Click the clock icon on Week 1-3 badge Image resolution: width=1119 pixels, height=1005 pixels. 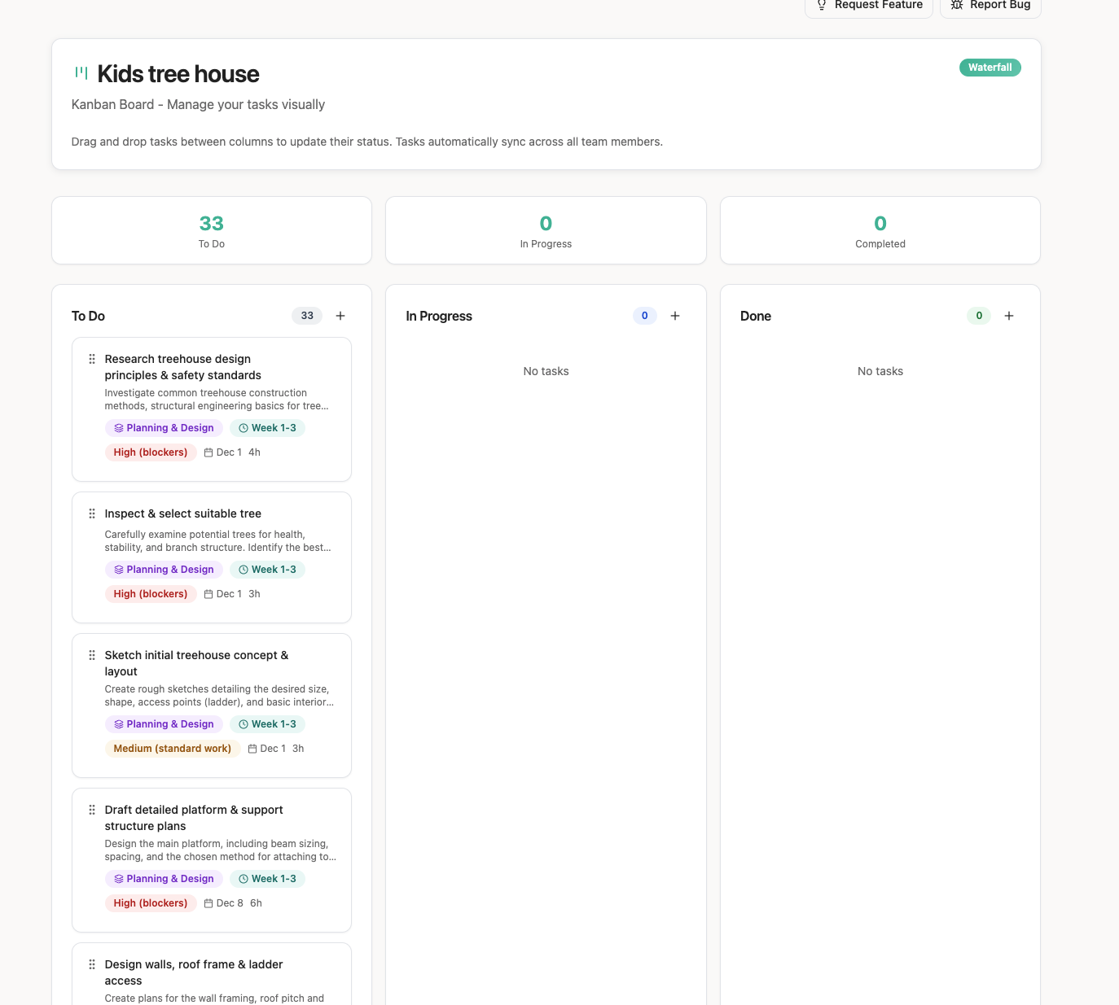[244, 427]
